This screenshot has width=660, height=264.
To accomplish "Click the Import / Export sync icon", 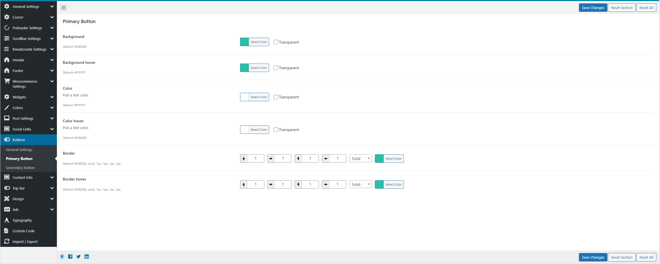I will click(7, 242).
